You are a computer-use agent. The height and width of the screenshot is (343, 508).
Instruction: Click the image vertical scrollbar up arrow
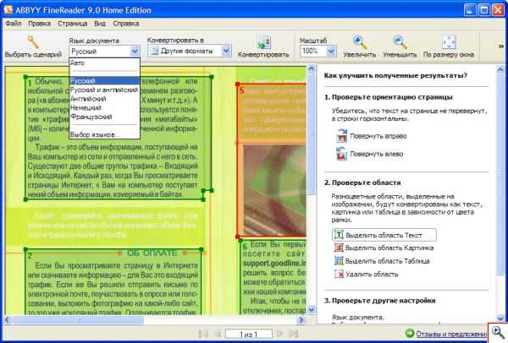[311, 68]
